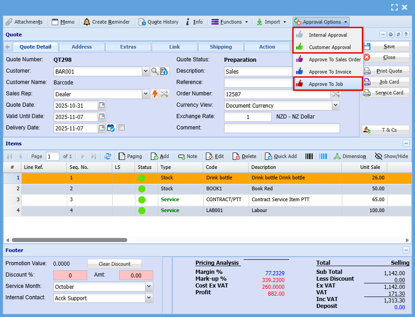Click the lightning bolt icon beside Sales Rep
Screen dimensions: 415x317
pos(155,94)
